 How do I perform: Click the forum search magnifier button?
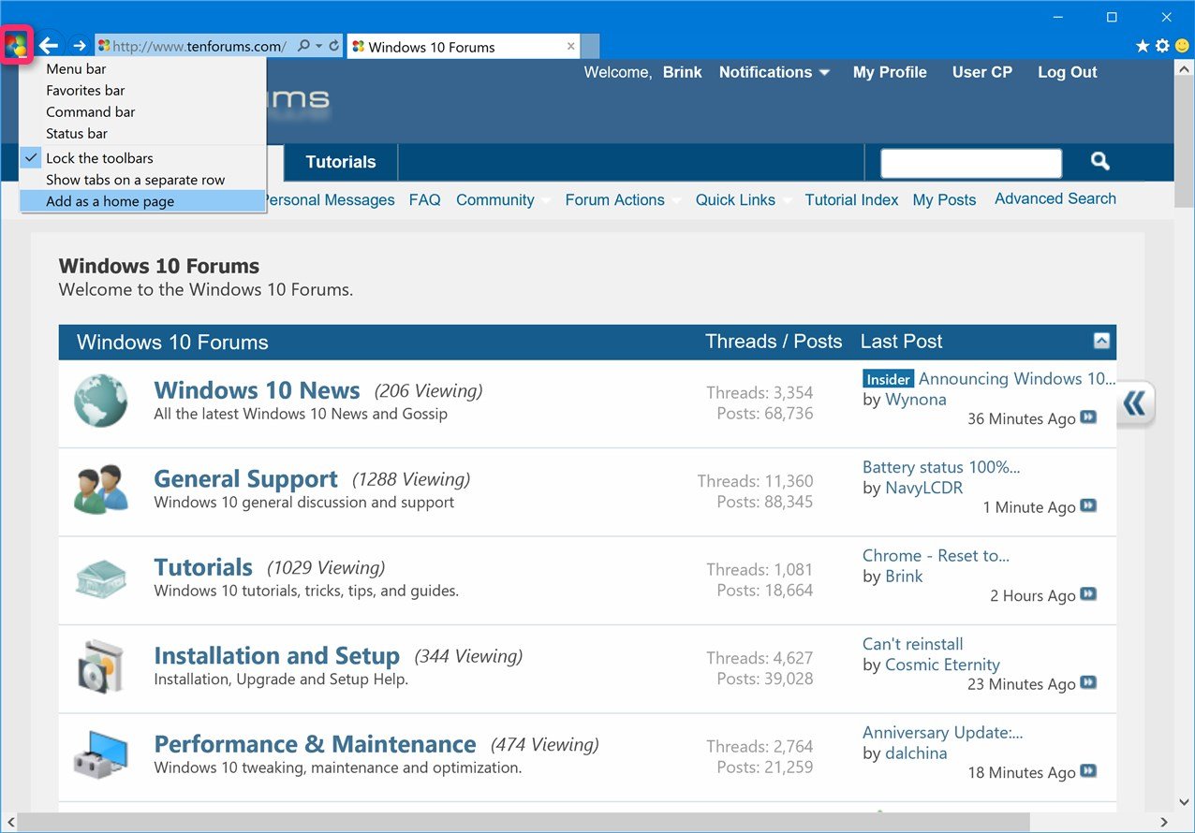point(1100,162)
